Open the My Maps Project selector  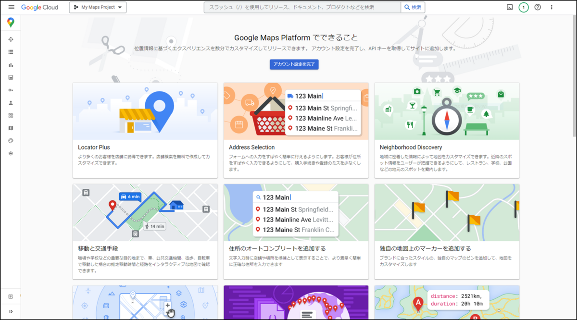98,7
